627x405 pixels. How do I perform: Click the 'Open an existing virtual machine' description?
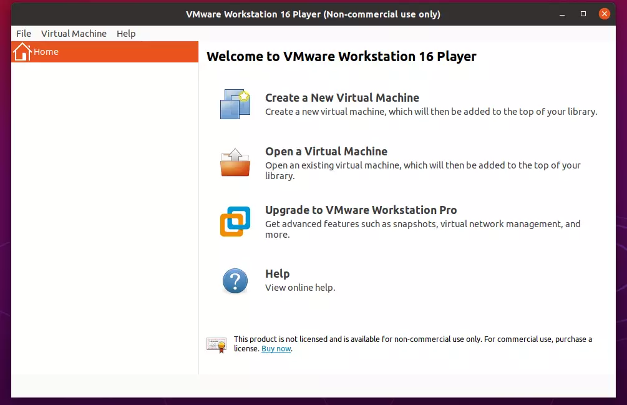tap(422, 170)
